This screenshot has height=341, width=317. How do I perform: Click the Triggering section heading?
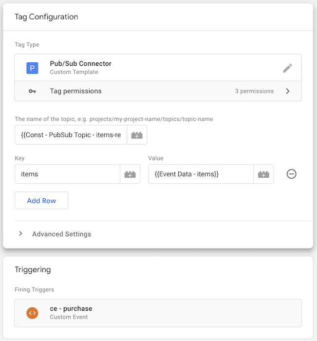tap(33, 269)
